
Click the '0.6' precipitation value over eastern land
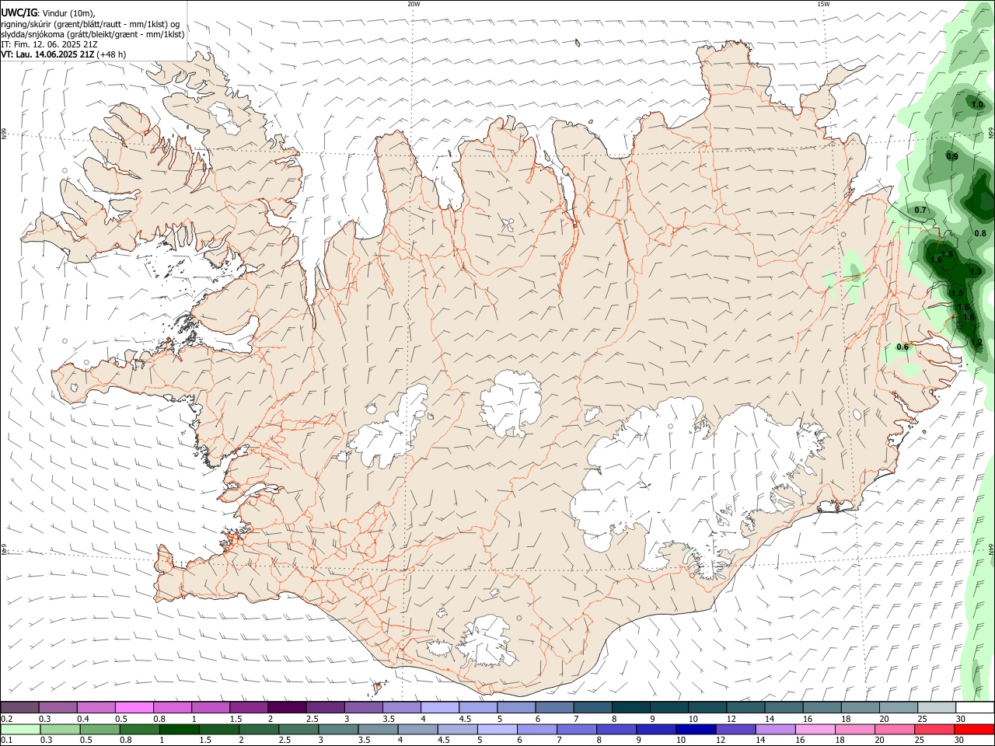tap(902, 347)
